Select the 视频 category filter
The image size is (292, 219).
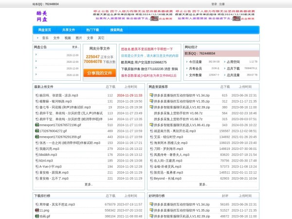[x=68, y=37]
